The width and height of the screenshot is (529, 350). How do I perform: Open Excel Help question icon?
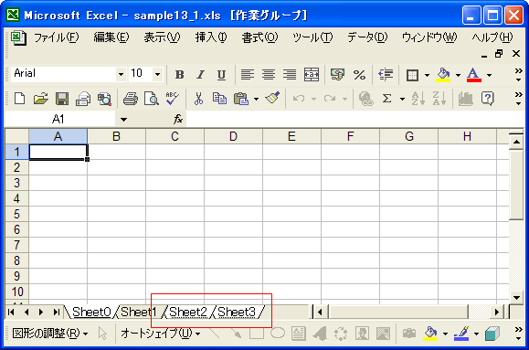[488, 99]
